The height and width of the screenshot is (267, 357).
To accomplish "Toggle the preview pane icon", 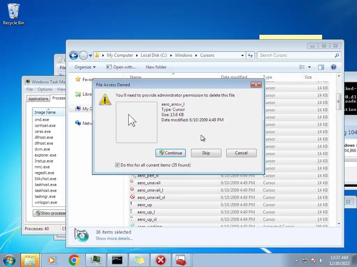I will coord(321,67).
